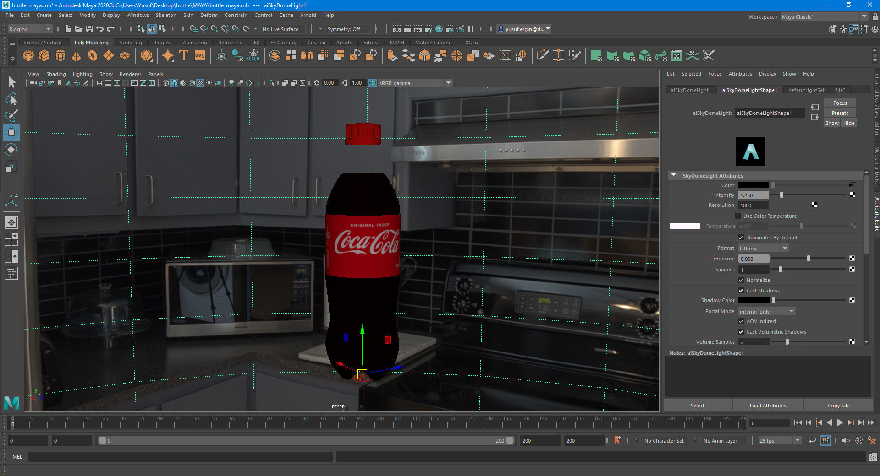
Task: Toggle audio speaker icon near timeline
Action: point(846,440)
